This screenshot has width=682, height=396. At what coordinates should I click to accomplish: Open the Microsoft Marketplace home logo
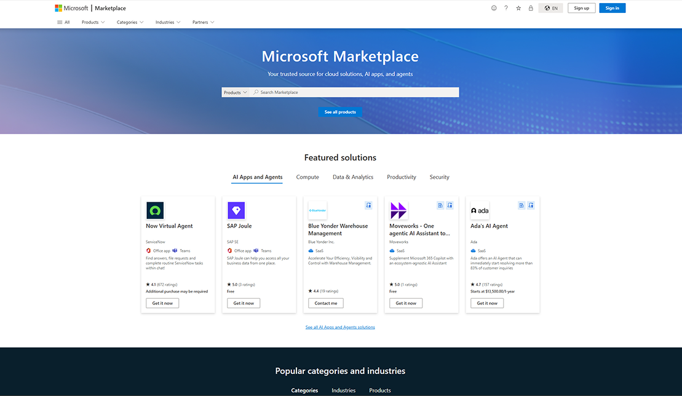click(x=90, y=8)
